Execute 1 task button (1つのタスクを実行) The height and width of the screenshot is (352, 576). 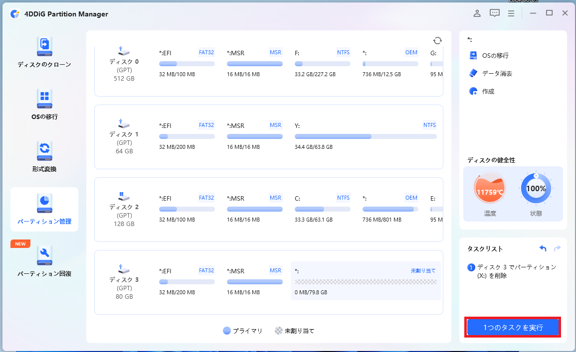pos(513,328)
